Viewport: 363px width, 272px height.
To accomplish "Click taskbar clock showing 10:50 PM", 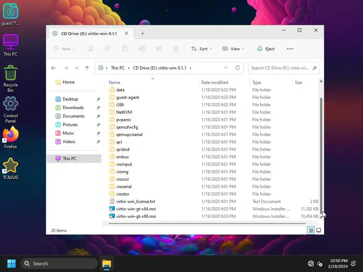I will 338,263.
